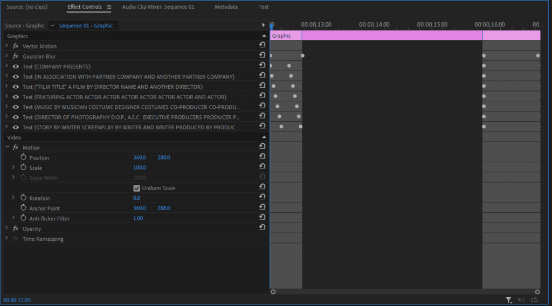
Task: Collapse the Graphics section
Action: tap(264, 36)
